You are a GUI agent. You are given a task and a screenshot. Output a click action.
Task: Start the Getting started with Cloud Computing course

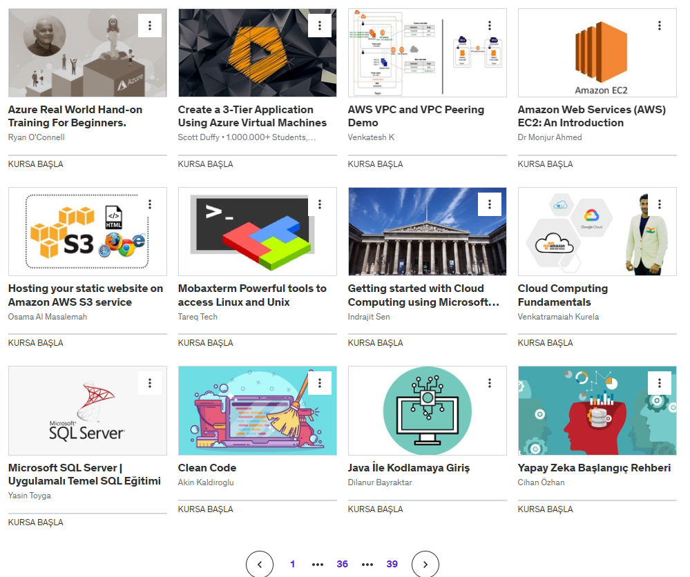(375, 342)
